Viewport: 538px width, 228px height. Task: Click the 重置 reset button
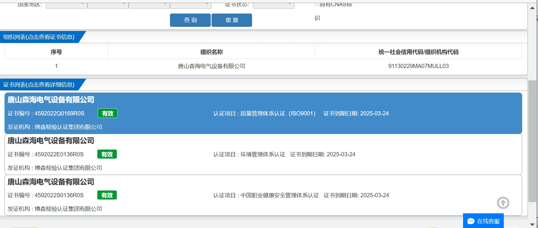[x=232, y=20]
